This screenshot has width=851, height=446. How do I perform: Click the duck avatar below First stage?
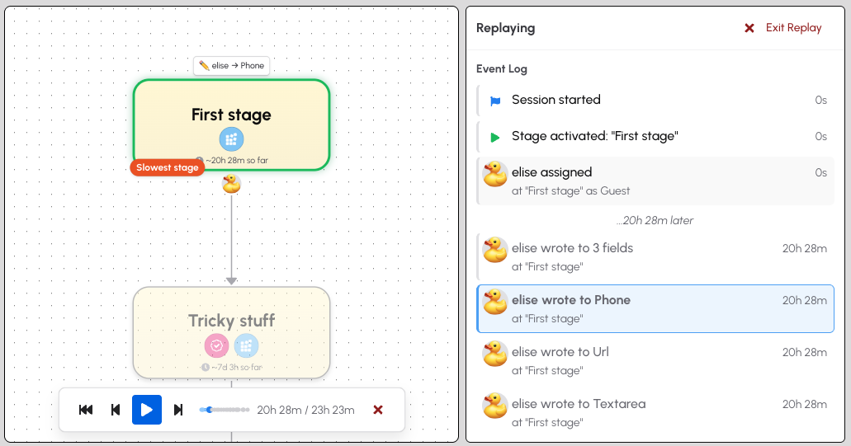point(231,184)
